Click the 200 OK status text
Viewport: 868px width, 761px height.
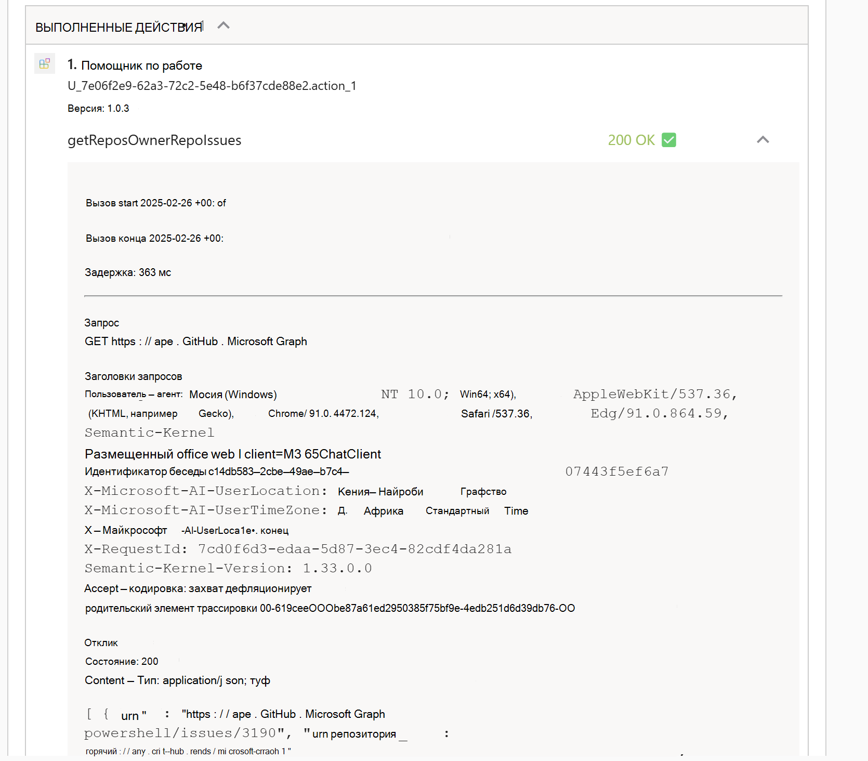click(630, 140)
